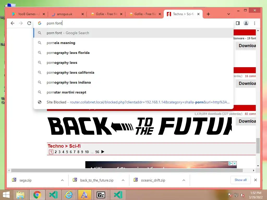Click the vertical scrollbar up arrow
The image size is (267, 200).
point(258,31)
